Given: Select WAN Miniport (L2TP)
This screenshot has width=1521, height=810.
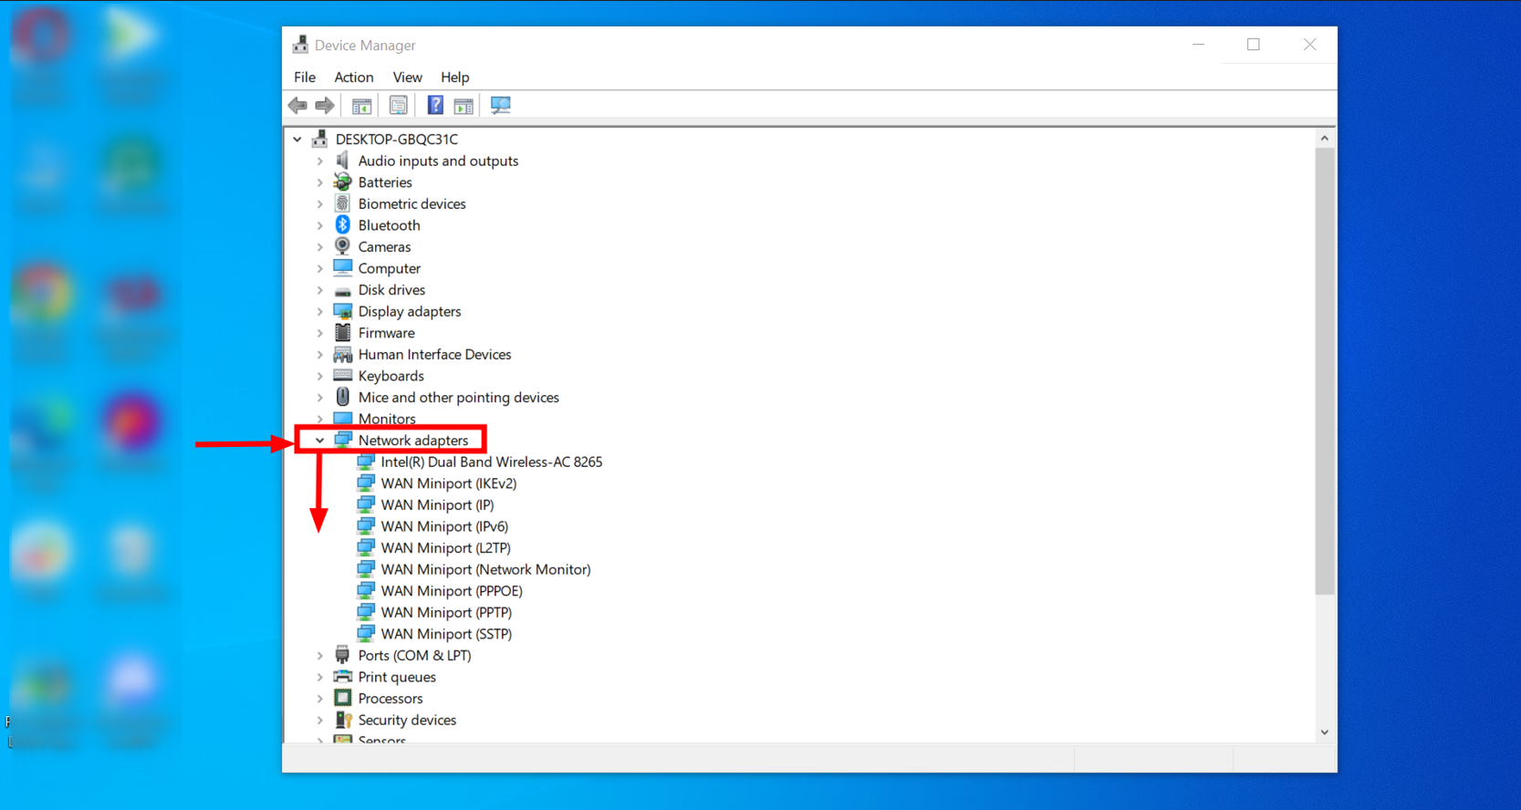Looking at the screenshot, I should [x=445, y=548].
